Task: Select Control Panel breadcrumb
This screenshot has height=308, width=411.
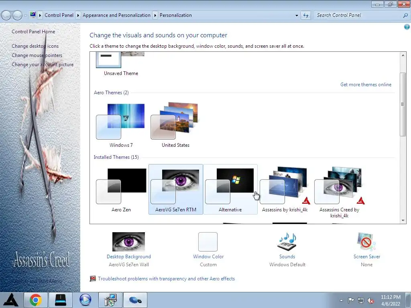Action: click(x=59, y=15)
